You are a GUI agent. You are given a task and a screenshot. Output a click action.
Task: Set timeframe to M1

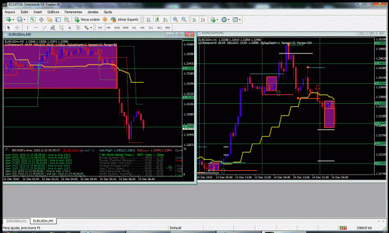click(100, 28)
